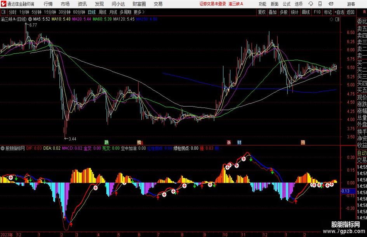This screenshot has height=237, width=367.
Task: Open the 选项 menu
Action: (298, 4)
